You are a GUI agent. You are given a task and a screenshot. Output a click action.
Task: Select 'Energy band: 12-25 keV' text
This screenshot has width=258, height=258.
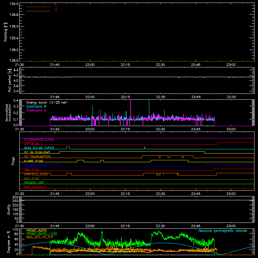click(47, 103)
